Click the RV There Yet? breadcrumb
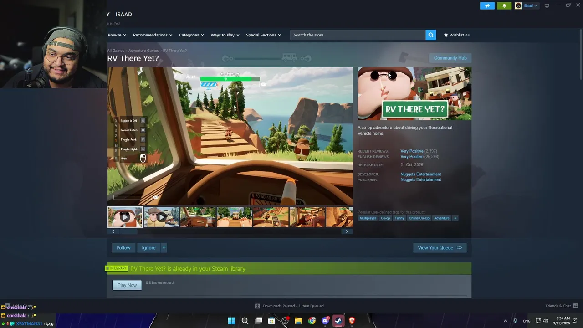This screenshot has height=328, width=583. [x=175, y=51]
